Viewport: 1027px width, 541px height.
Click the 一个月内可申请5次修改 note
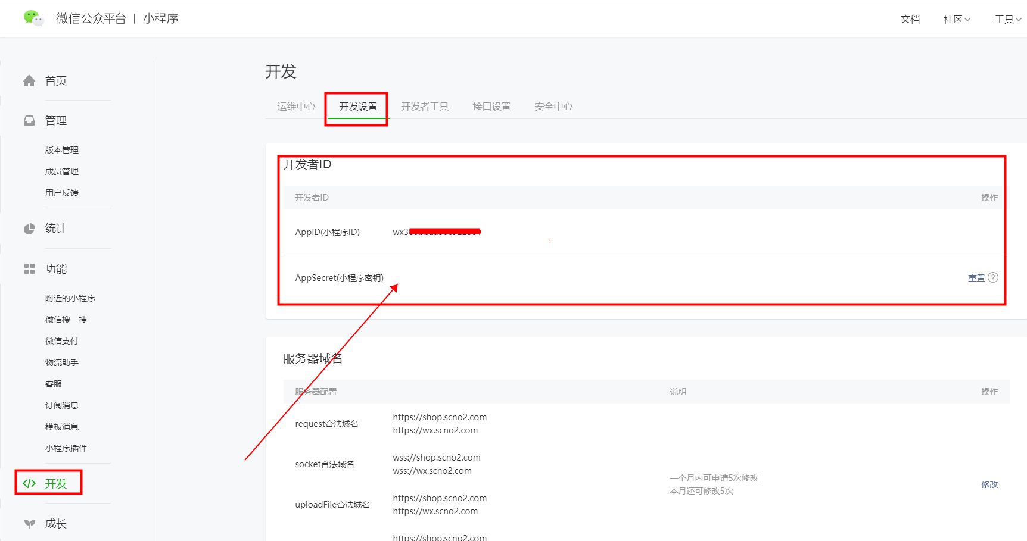point(714,478)
